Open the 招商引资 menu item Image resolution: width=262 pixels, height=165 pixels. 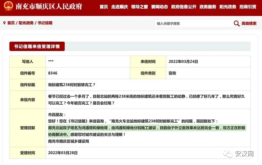(248, 7)
